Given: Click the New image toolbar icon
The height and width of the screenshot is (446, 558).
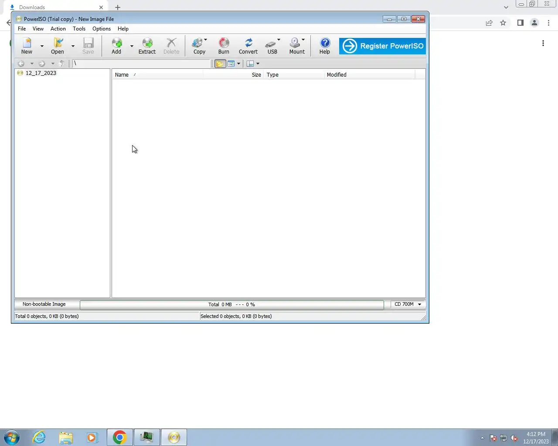Looking at the screenshot, I should pos(27,46).
